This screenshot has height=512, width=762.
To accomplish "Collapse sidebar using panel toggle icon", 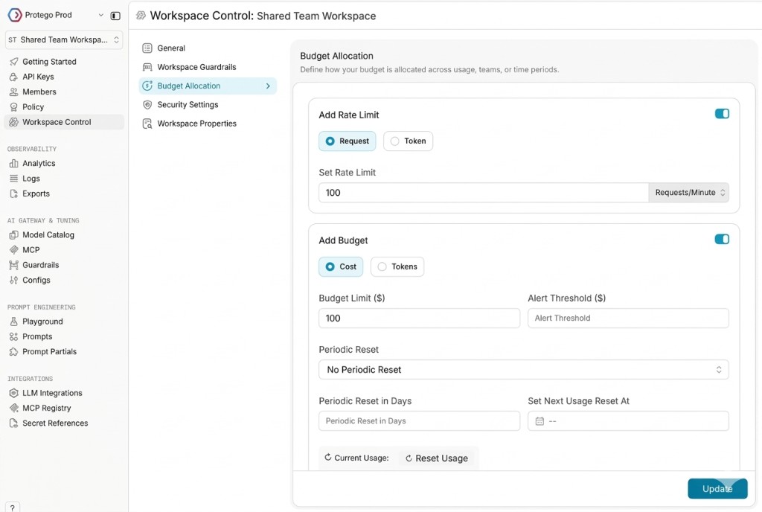I will click(x=115, y=16).
